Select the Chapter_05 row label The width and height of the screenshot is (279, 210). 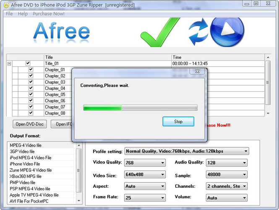pos(55,94)
